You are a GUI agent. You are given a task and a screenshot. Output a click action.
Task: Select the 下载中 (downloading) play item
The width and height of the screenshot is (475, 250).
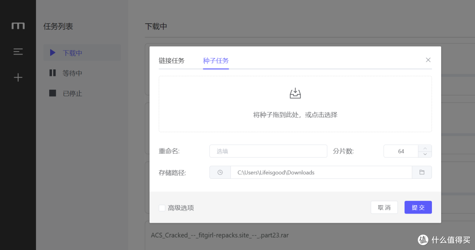[82, 53]
